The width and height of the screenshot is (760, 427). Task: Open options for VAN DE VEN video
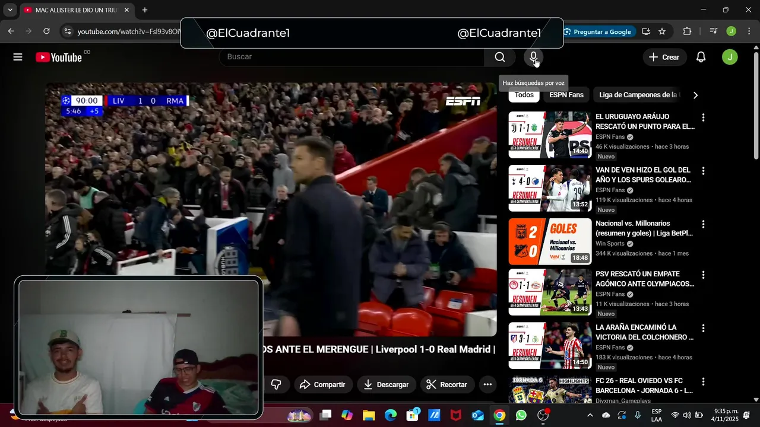pos(703,171)
